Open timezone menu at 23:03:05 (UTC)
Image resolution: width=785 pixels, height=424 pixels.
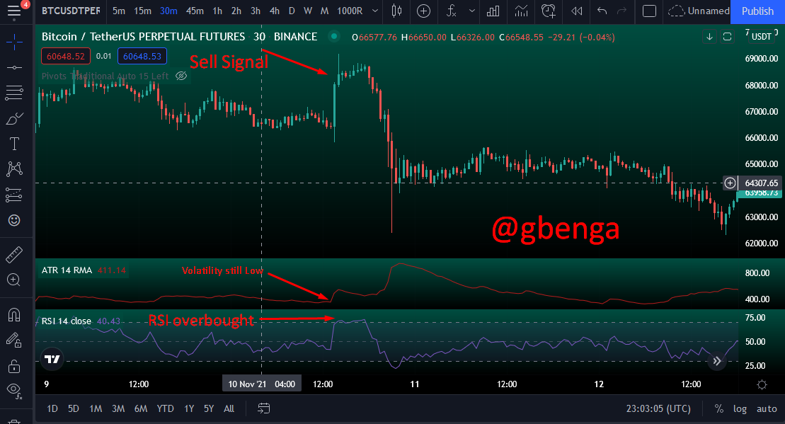658,408
